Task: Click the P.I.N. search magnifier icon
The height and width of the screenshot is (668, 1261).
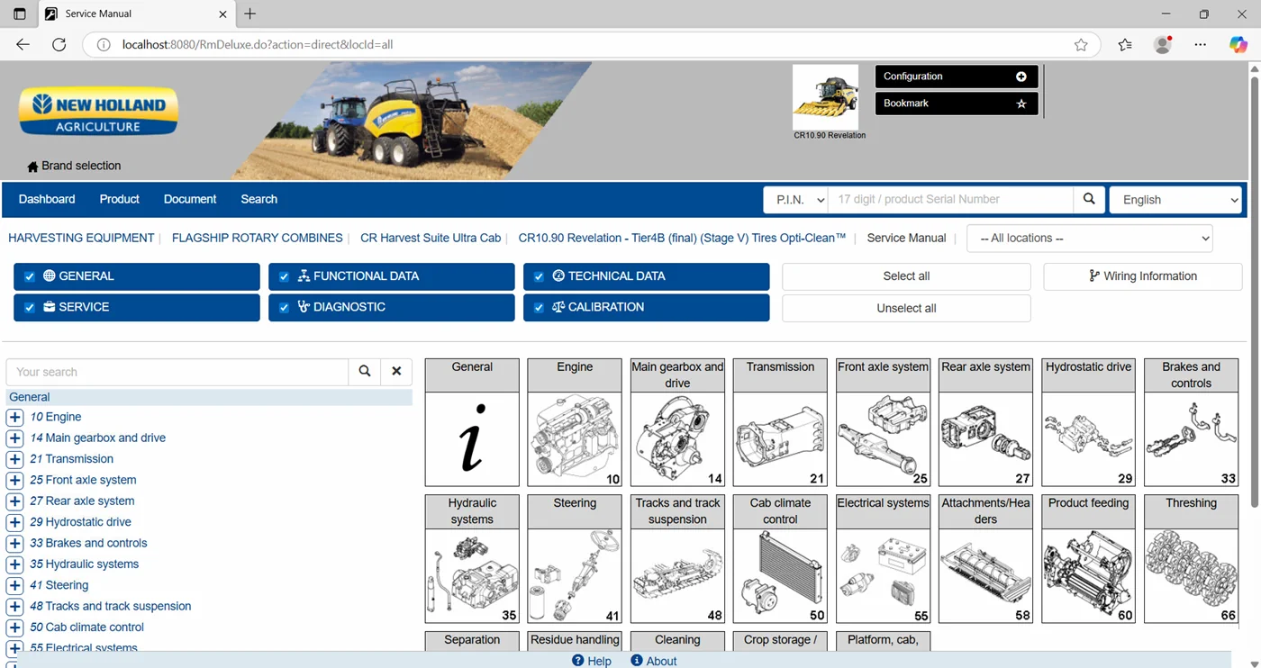Action: tap(1089, 199)
